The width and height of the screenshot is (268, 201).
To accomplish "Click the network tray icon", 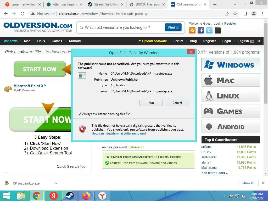I will click(237, 196).
